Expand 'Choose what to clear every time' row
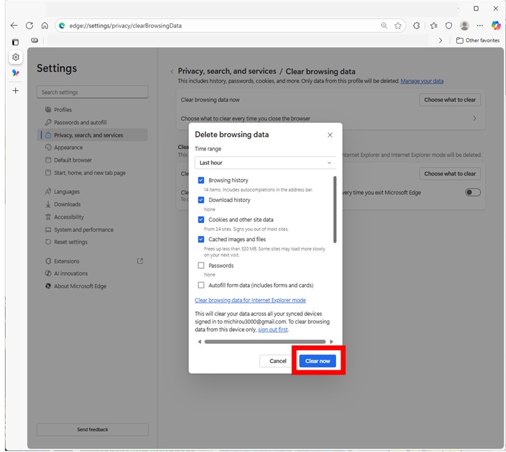Screen dimensions: 506x452 click(474, 118)
